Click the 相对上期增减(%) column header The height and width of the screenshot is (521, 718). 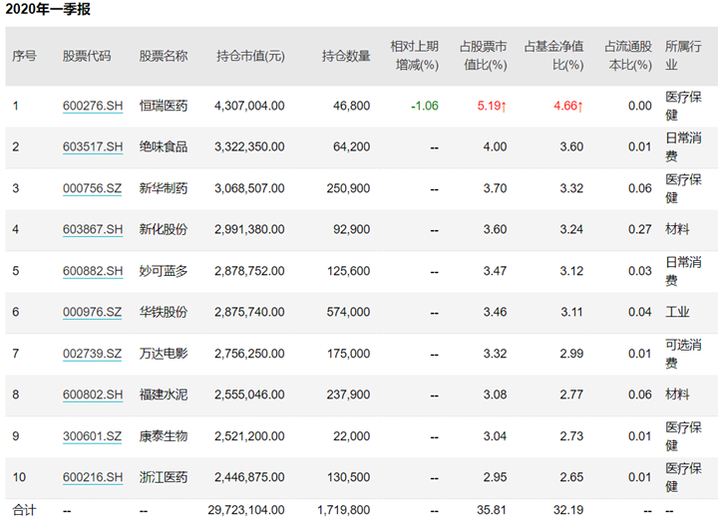pos(415,56)
